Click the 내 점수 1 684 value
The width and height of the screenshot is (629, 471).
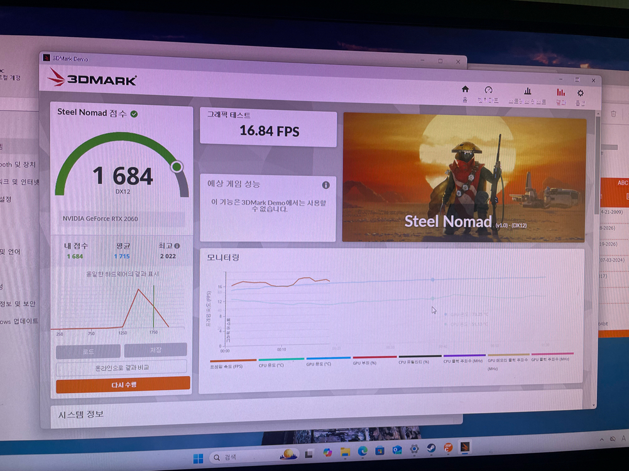click(x=75, y=257)
